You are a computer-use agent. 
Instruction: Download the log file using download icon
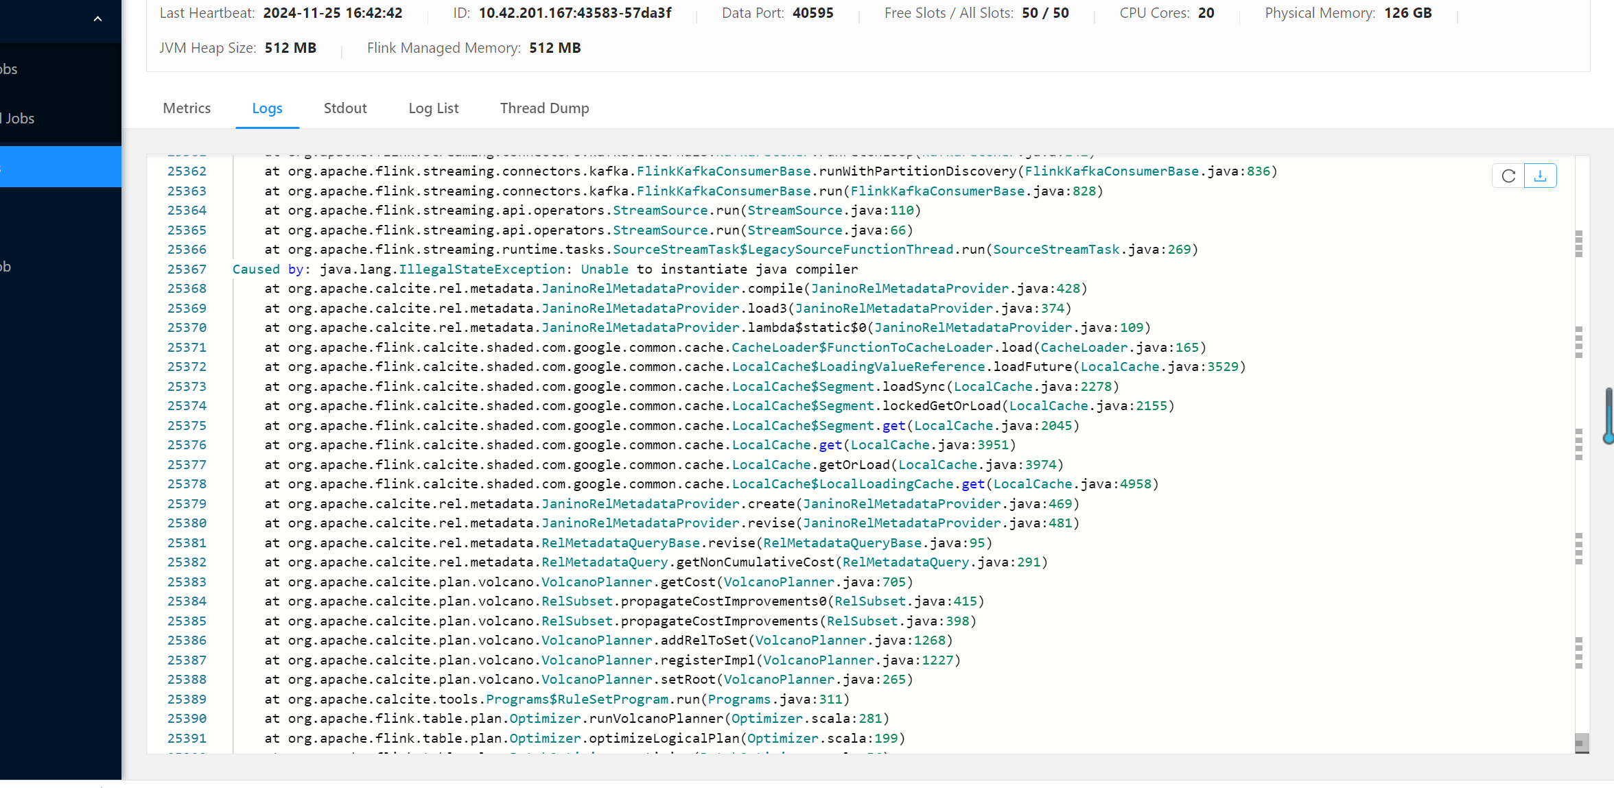pyautogui.click(x=1541, y=176)
